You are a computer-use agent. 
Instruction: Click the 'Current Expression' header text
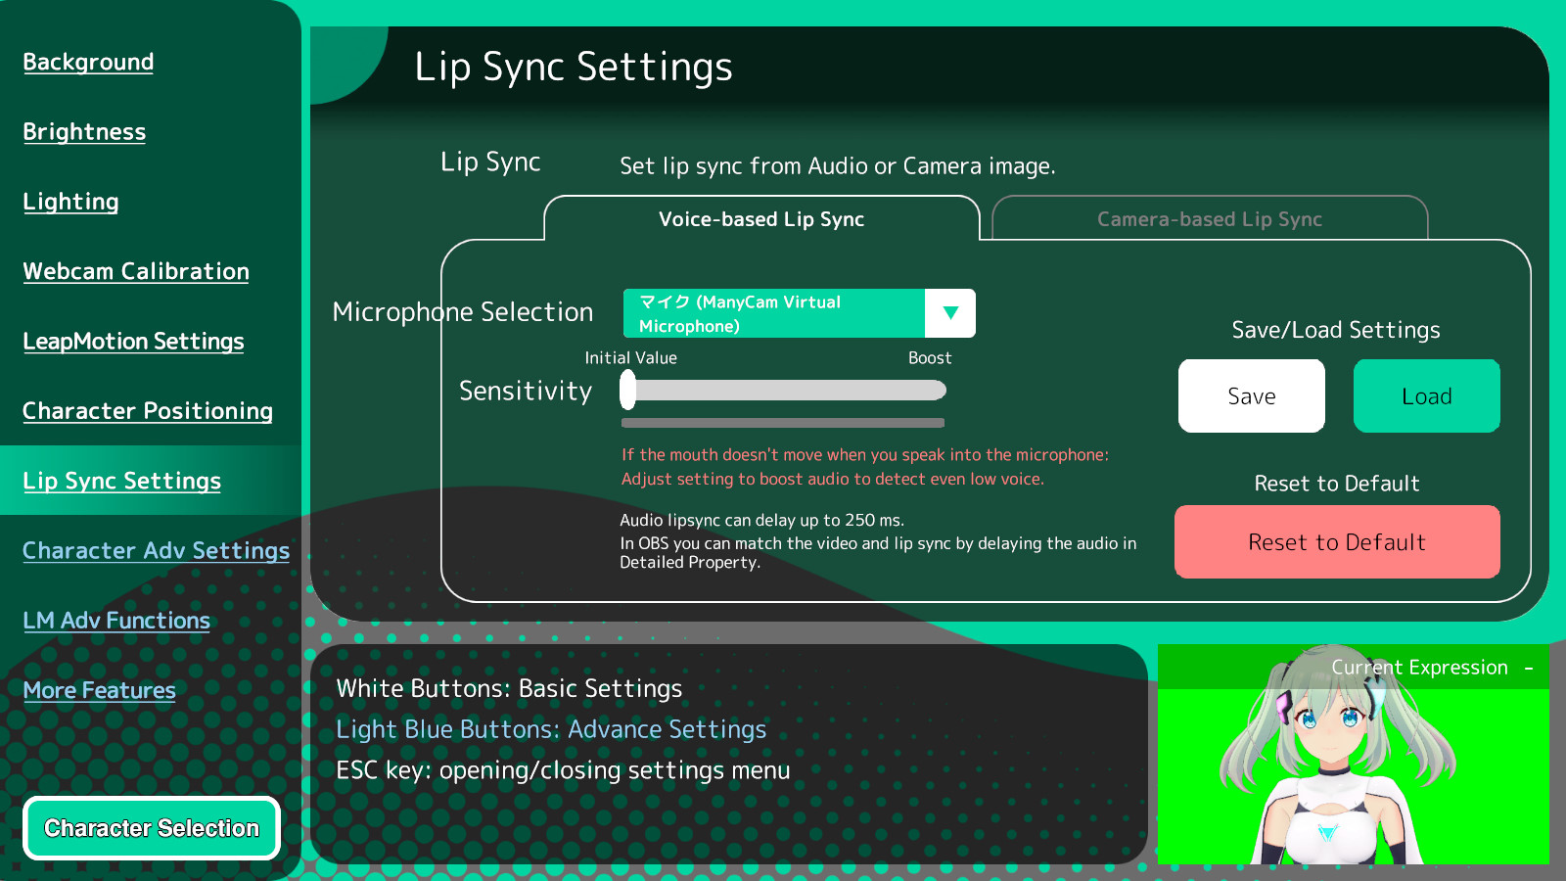coord(1419,668)
